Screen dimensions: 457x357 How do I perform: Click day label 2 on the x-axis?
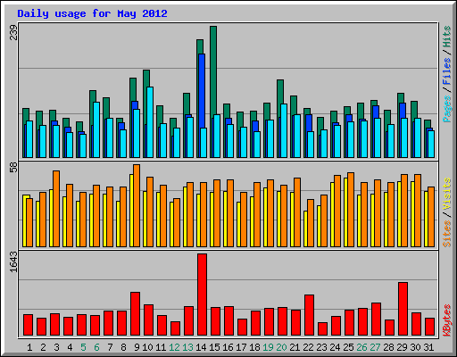click(x=43, y=347)
